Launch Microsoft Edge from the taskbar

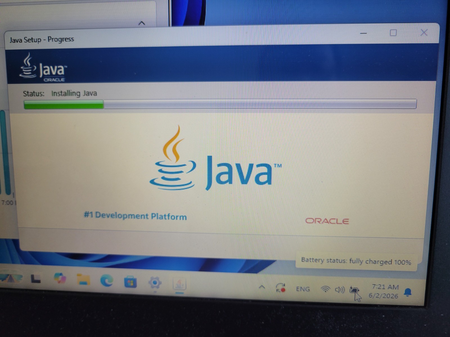click(x=107, y=281)
